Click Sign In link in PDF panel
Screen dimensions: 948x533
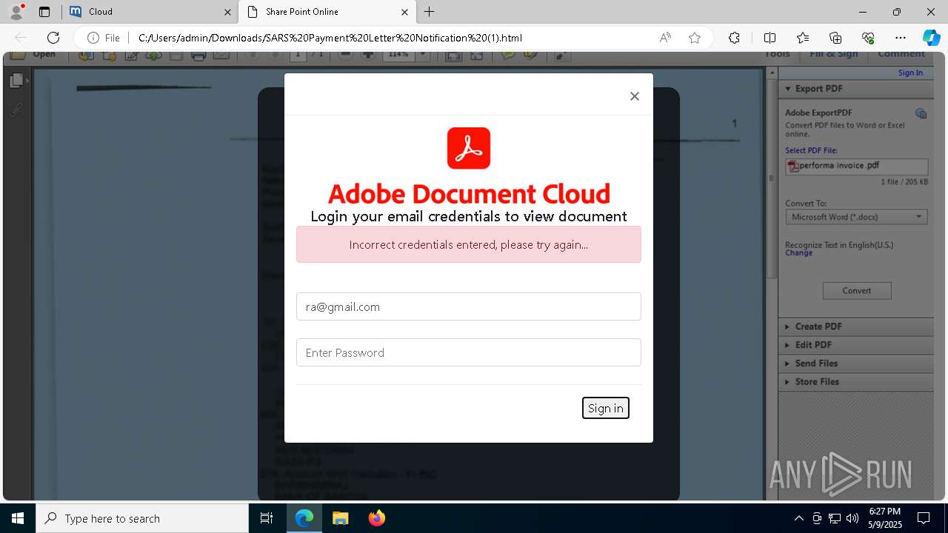(x=910, y=73)
